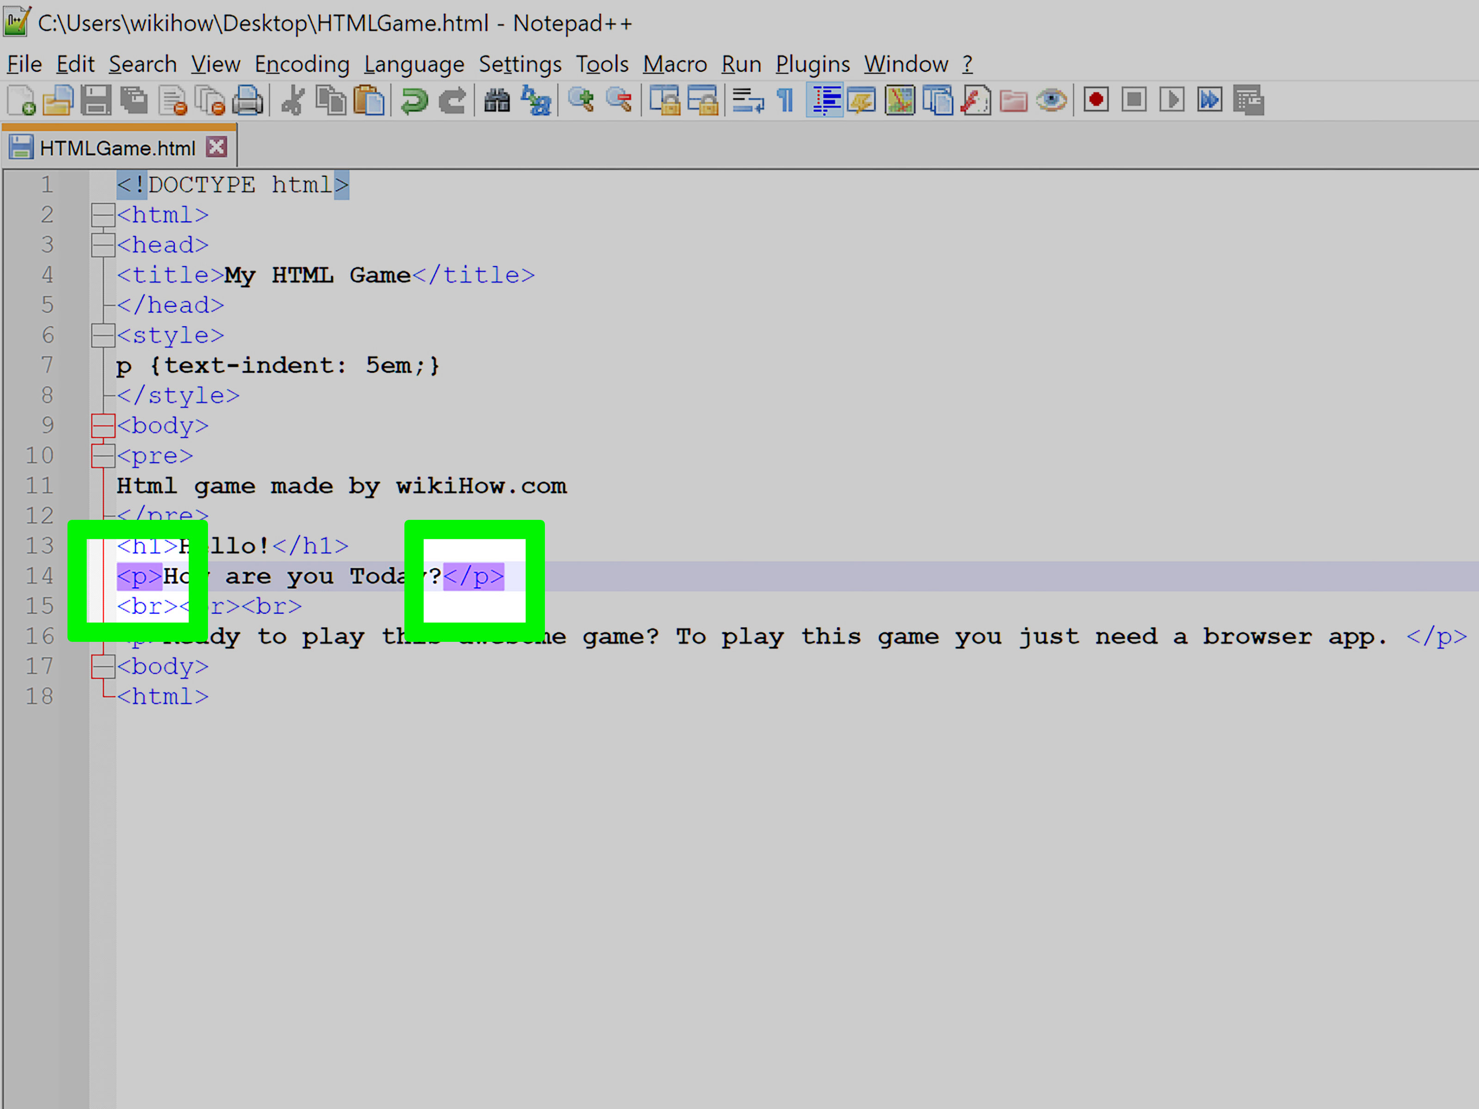The image size is (1479, 1109).
Task: Click the '<!DOCTYPE html>' line
Action: click(232, 184)
